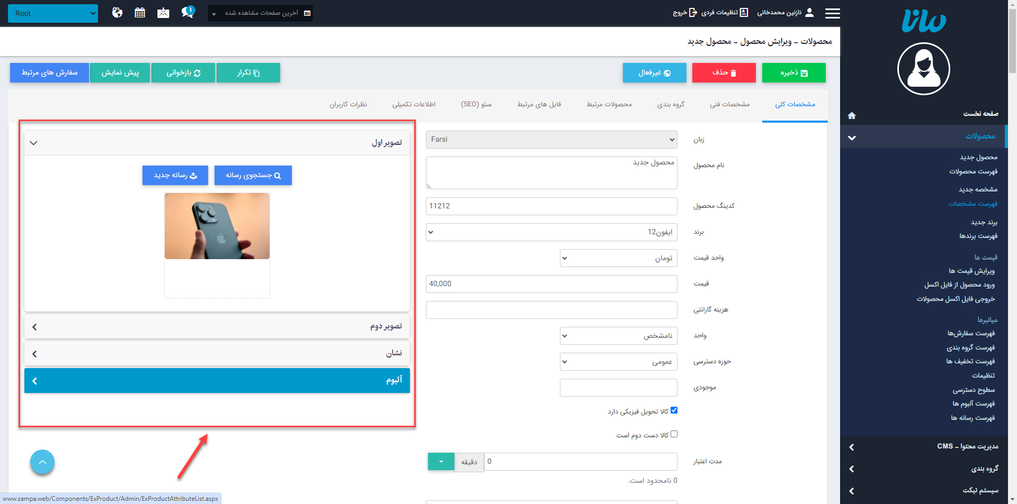Go to home via sidebar home icon

pyautogui.click(x=852, y=115)
